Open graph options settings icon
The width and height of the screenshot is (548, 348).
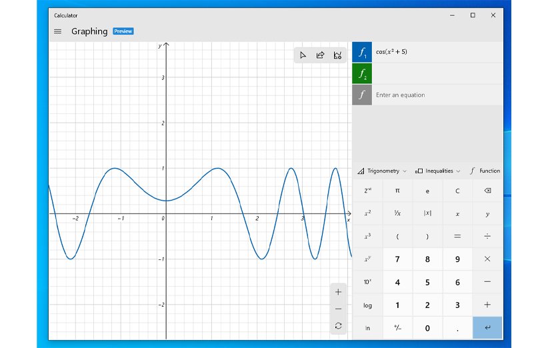pos(337,55)
